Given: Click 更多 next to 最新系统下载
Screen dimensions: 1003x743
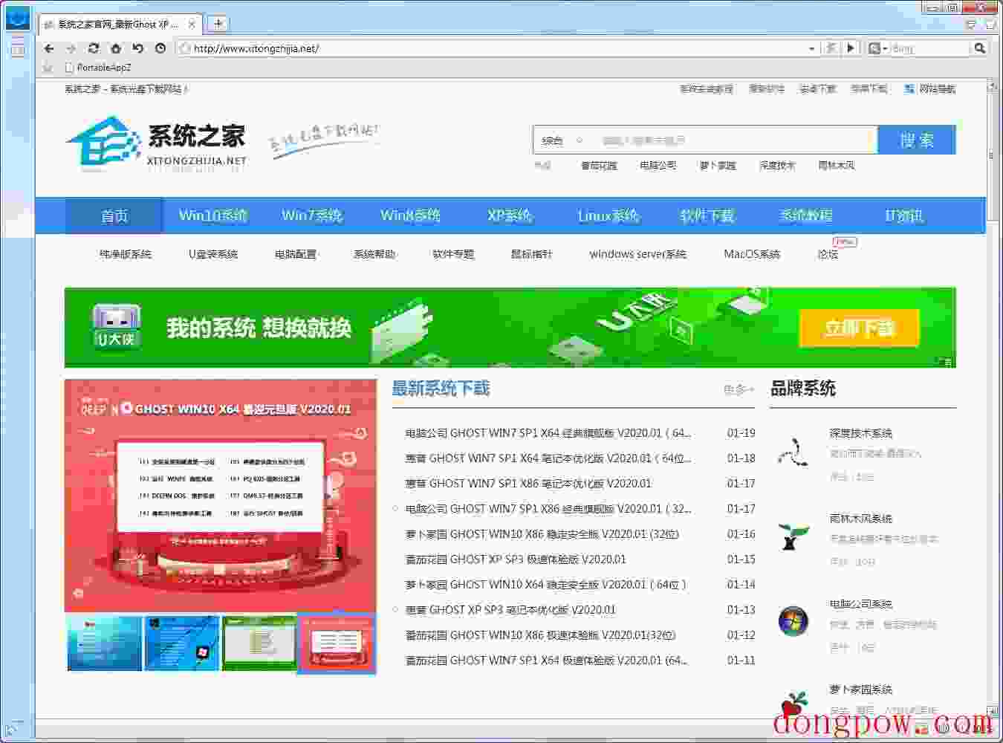Looking at the screenshot, I should tap(739, 389).
